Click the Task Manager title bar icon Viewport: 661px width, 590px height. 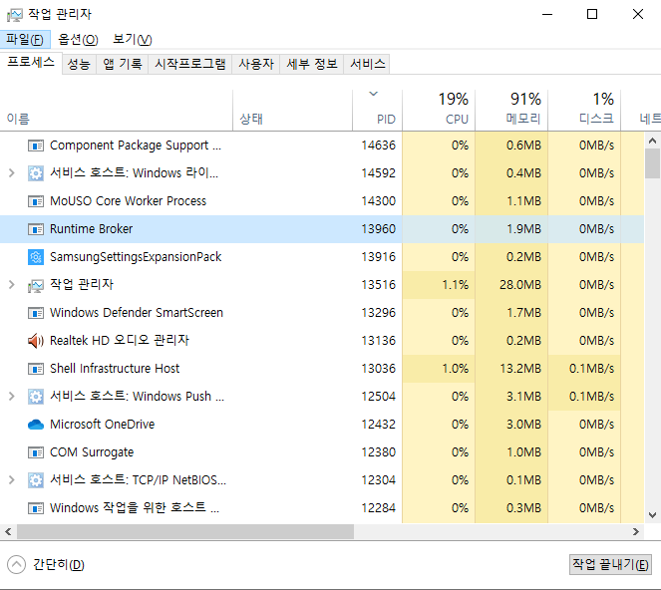15,15
